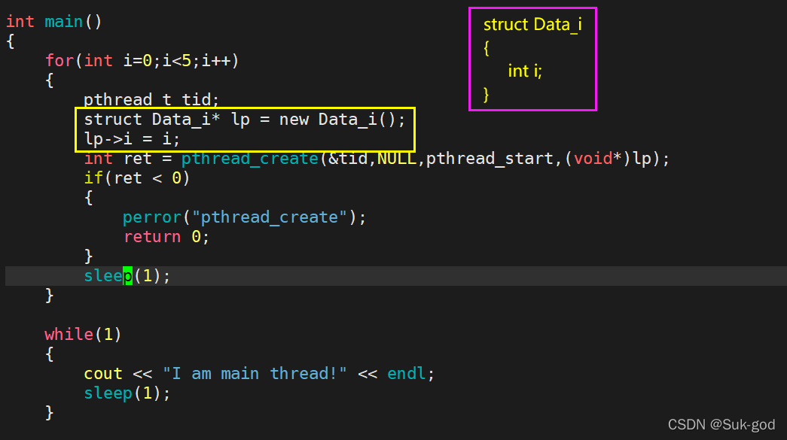Click the "if(ret < 0)" condition line
Screen dimensions: 787x440
tap(136, 178)
